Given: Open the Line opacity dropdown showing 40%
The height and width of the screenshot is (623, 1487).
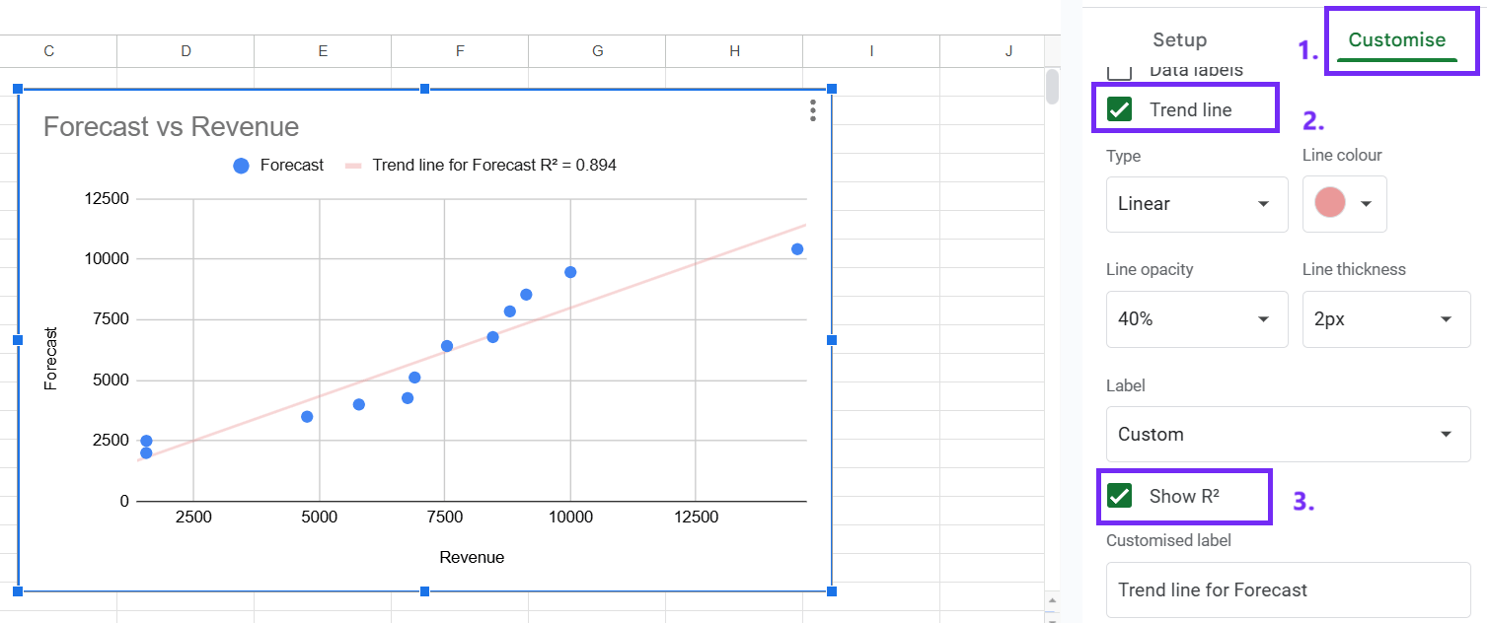Looking at the screenshot, I should [x=1195, y=318].
